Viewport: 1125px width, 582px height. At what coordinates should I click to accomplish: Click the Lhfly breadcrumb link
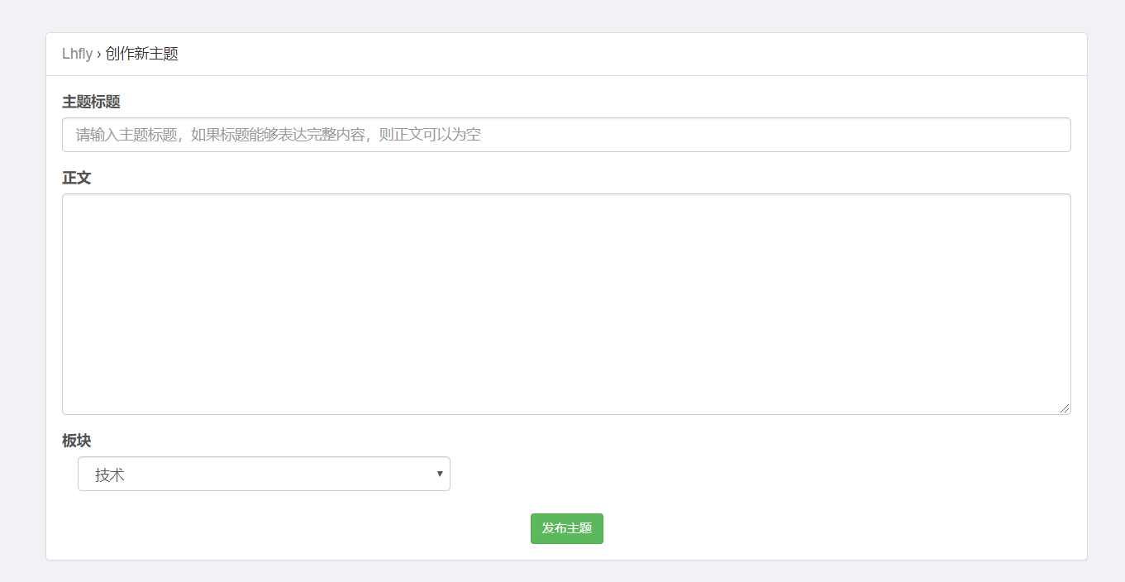(77, 54)
